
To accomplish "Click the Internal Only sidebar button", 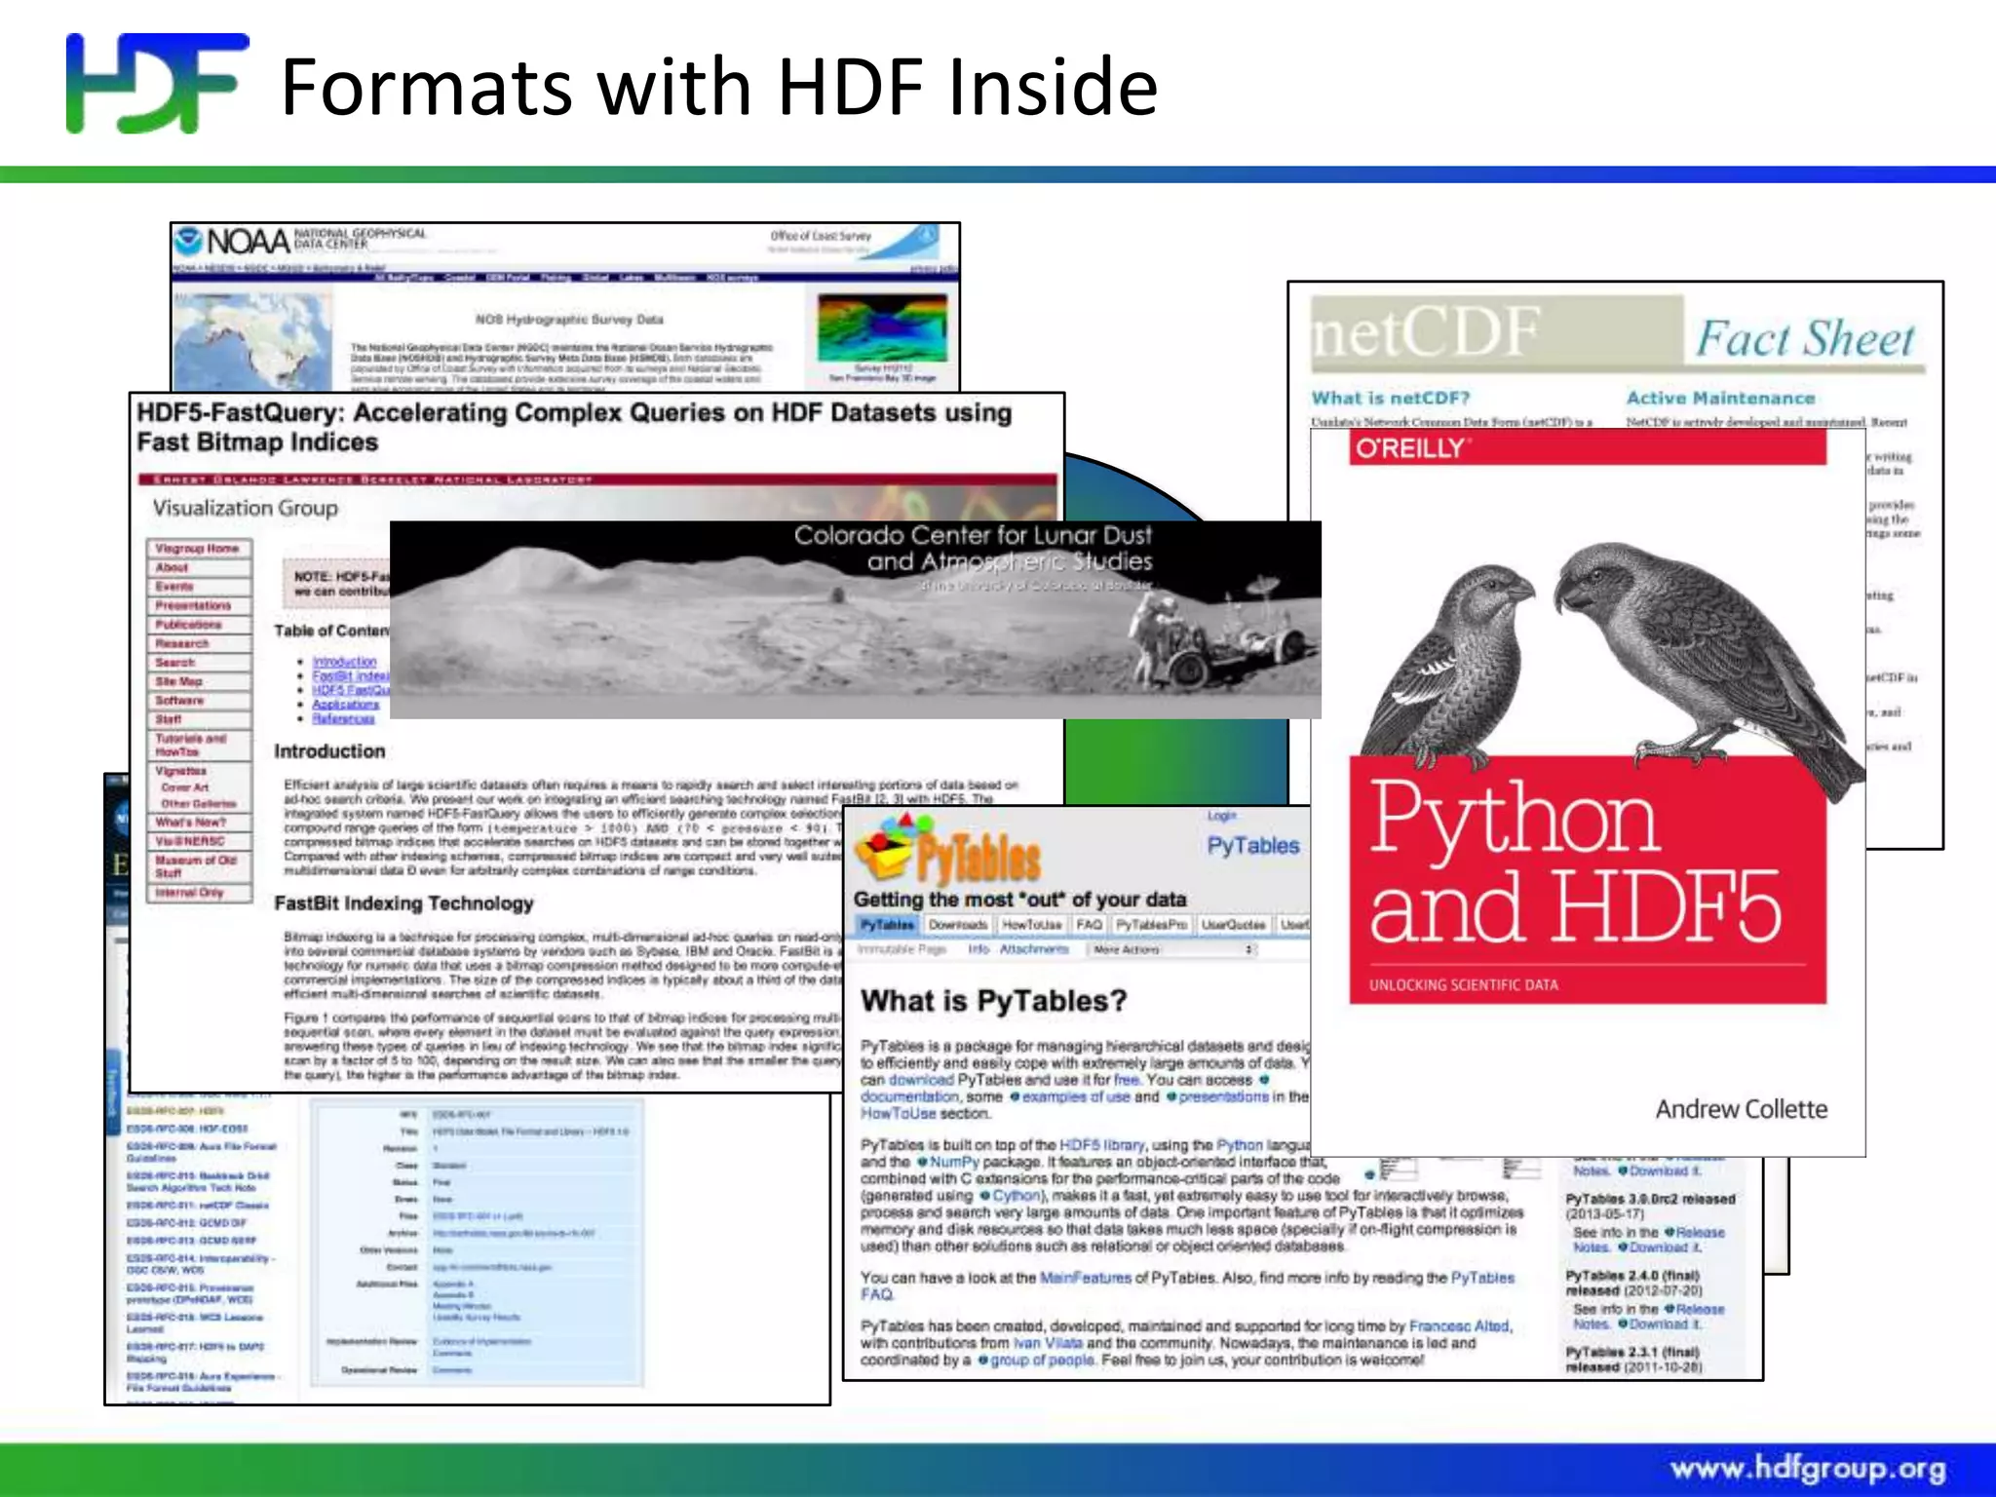I will pyautogui.click(x=199, y=893).
